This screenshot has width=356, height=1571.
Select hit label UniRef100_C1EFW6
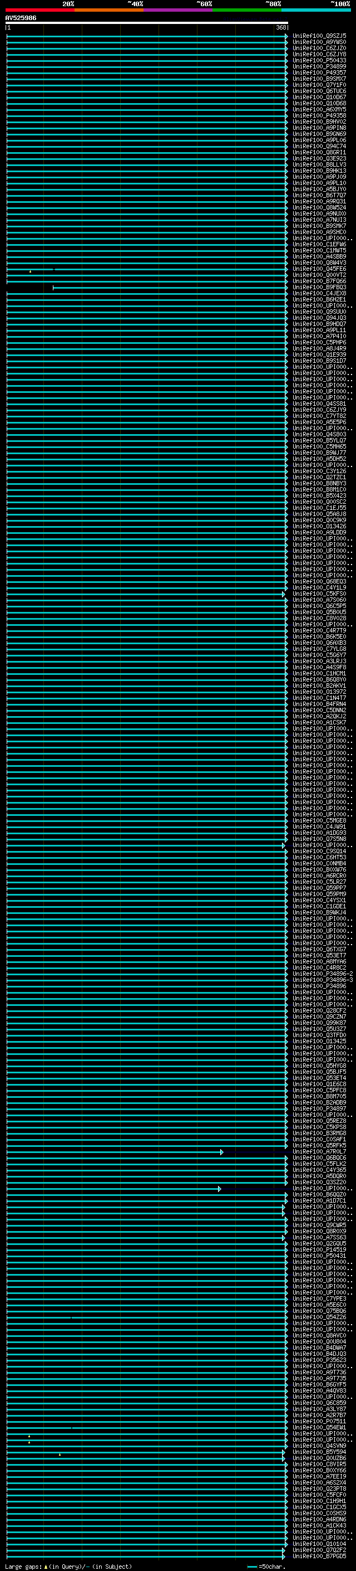[x=319, y=245]
